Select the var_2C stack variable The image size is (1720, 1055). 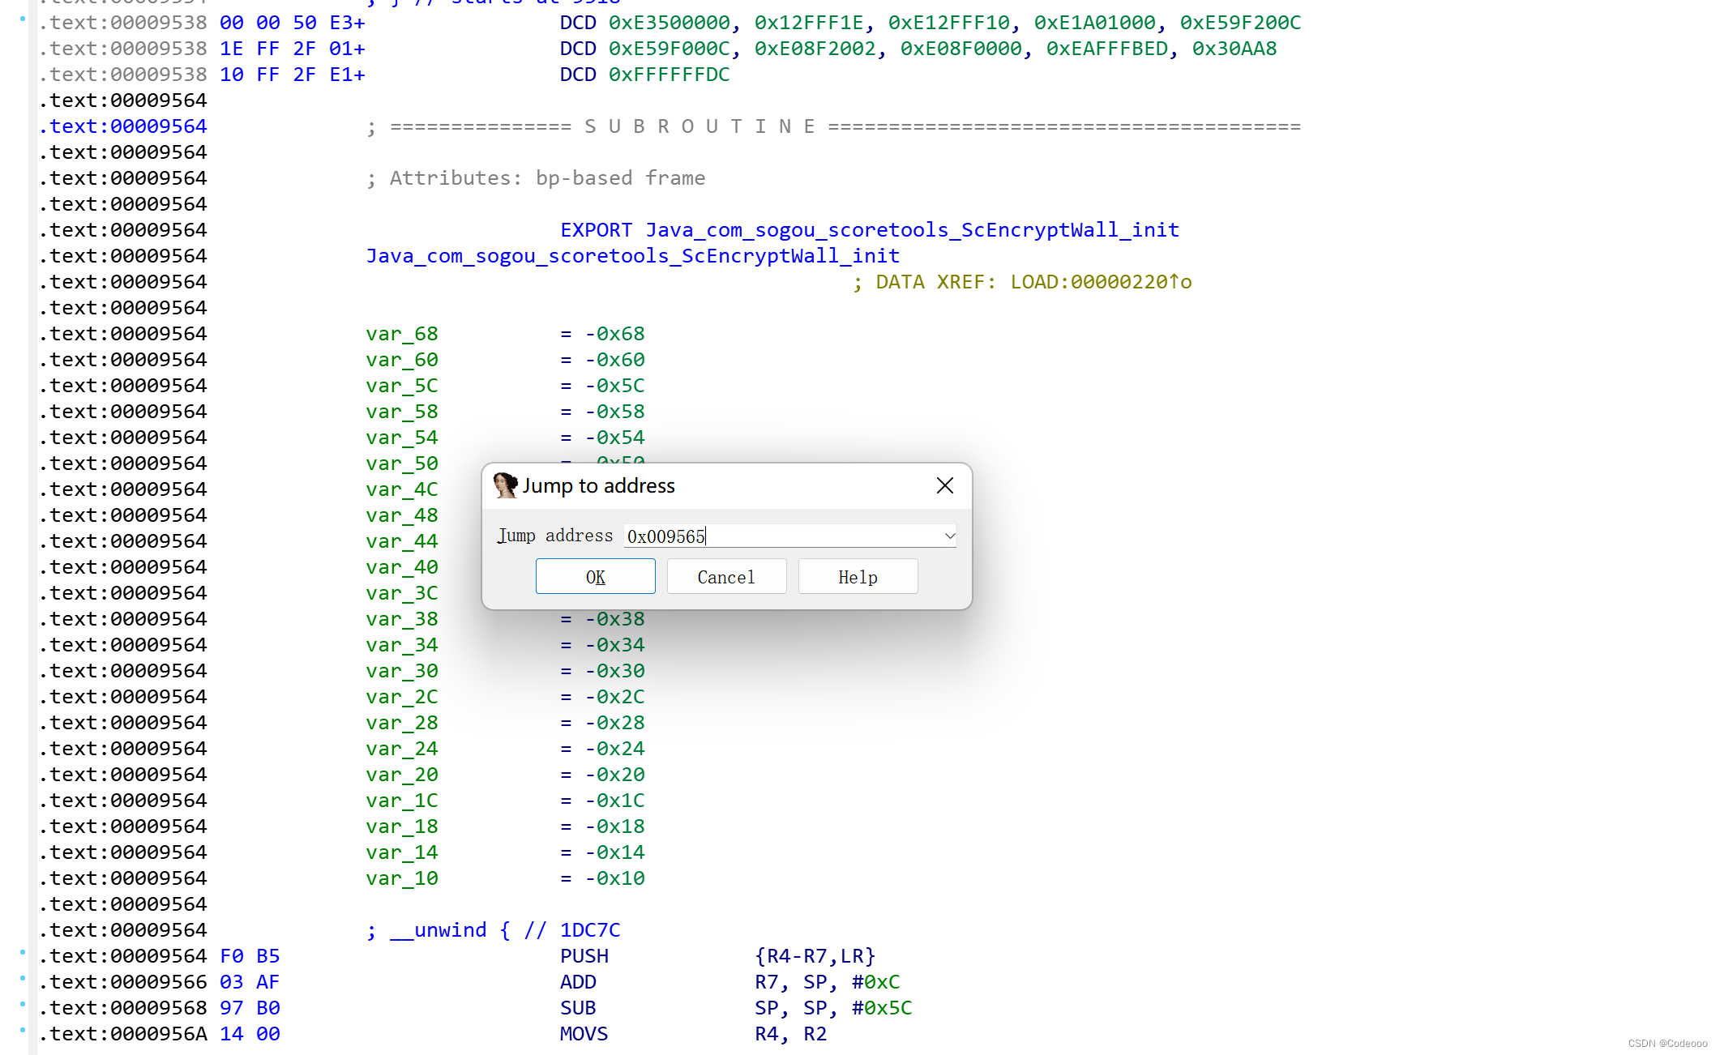[x=401, y=697]
